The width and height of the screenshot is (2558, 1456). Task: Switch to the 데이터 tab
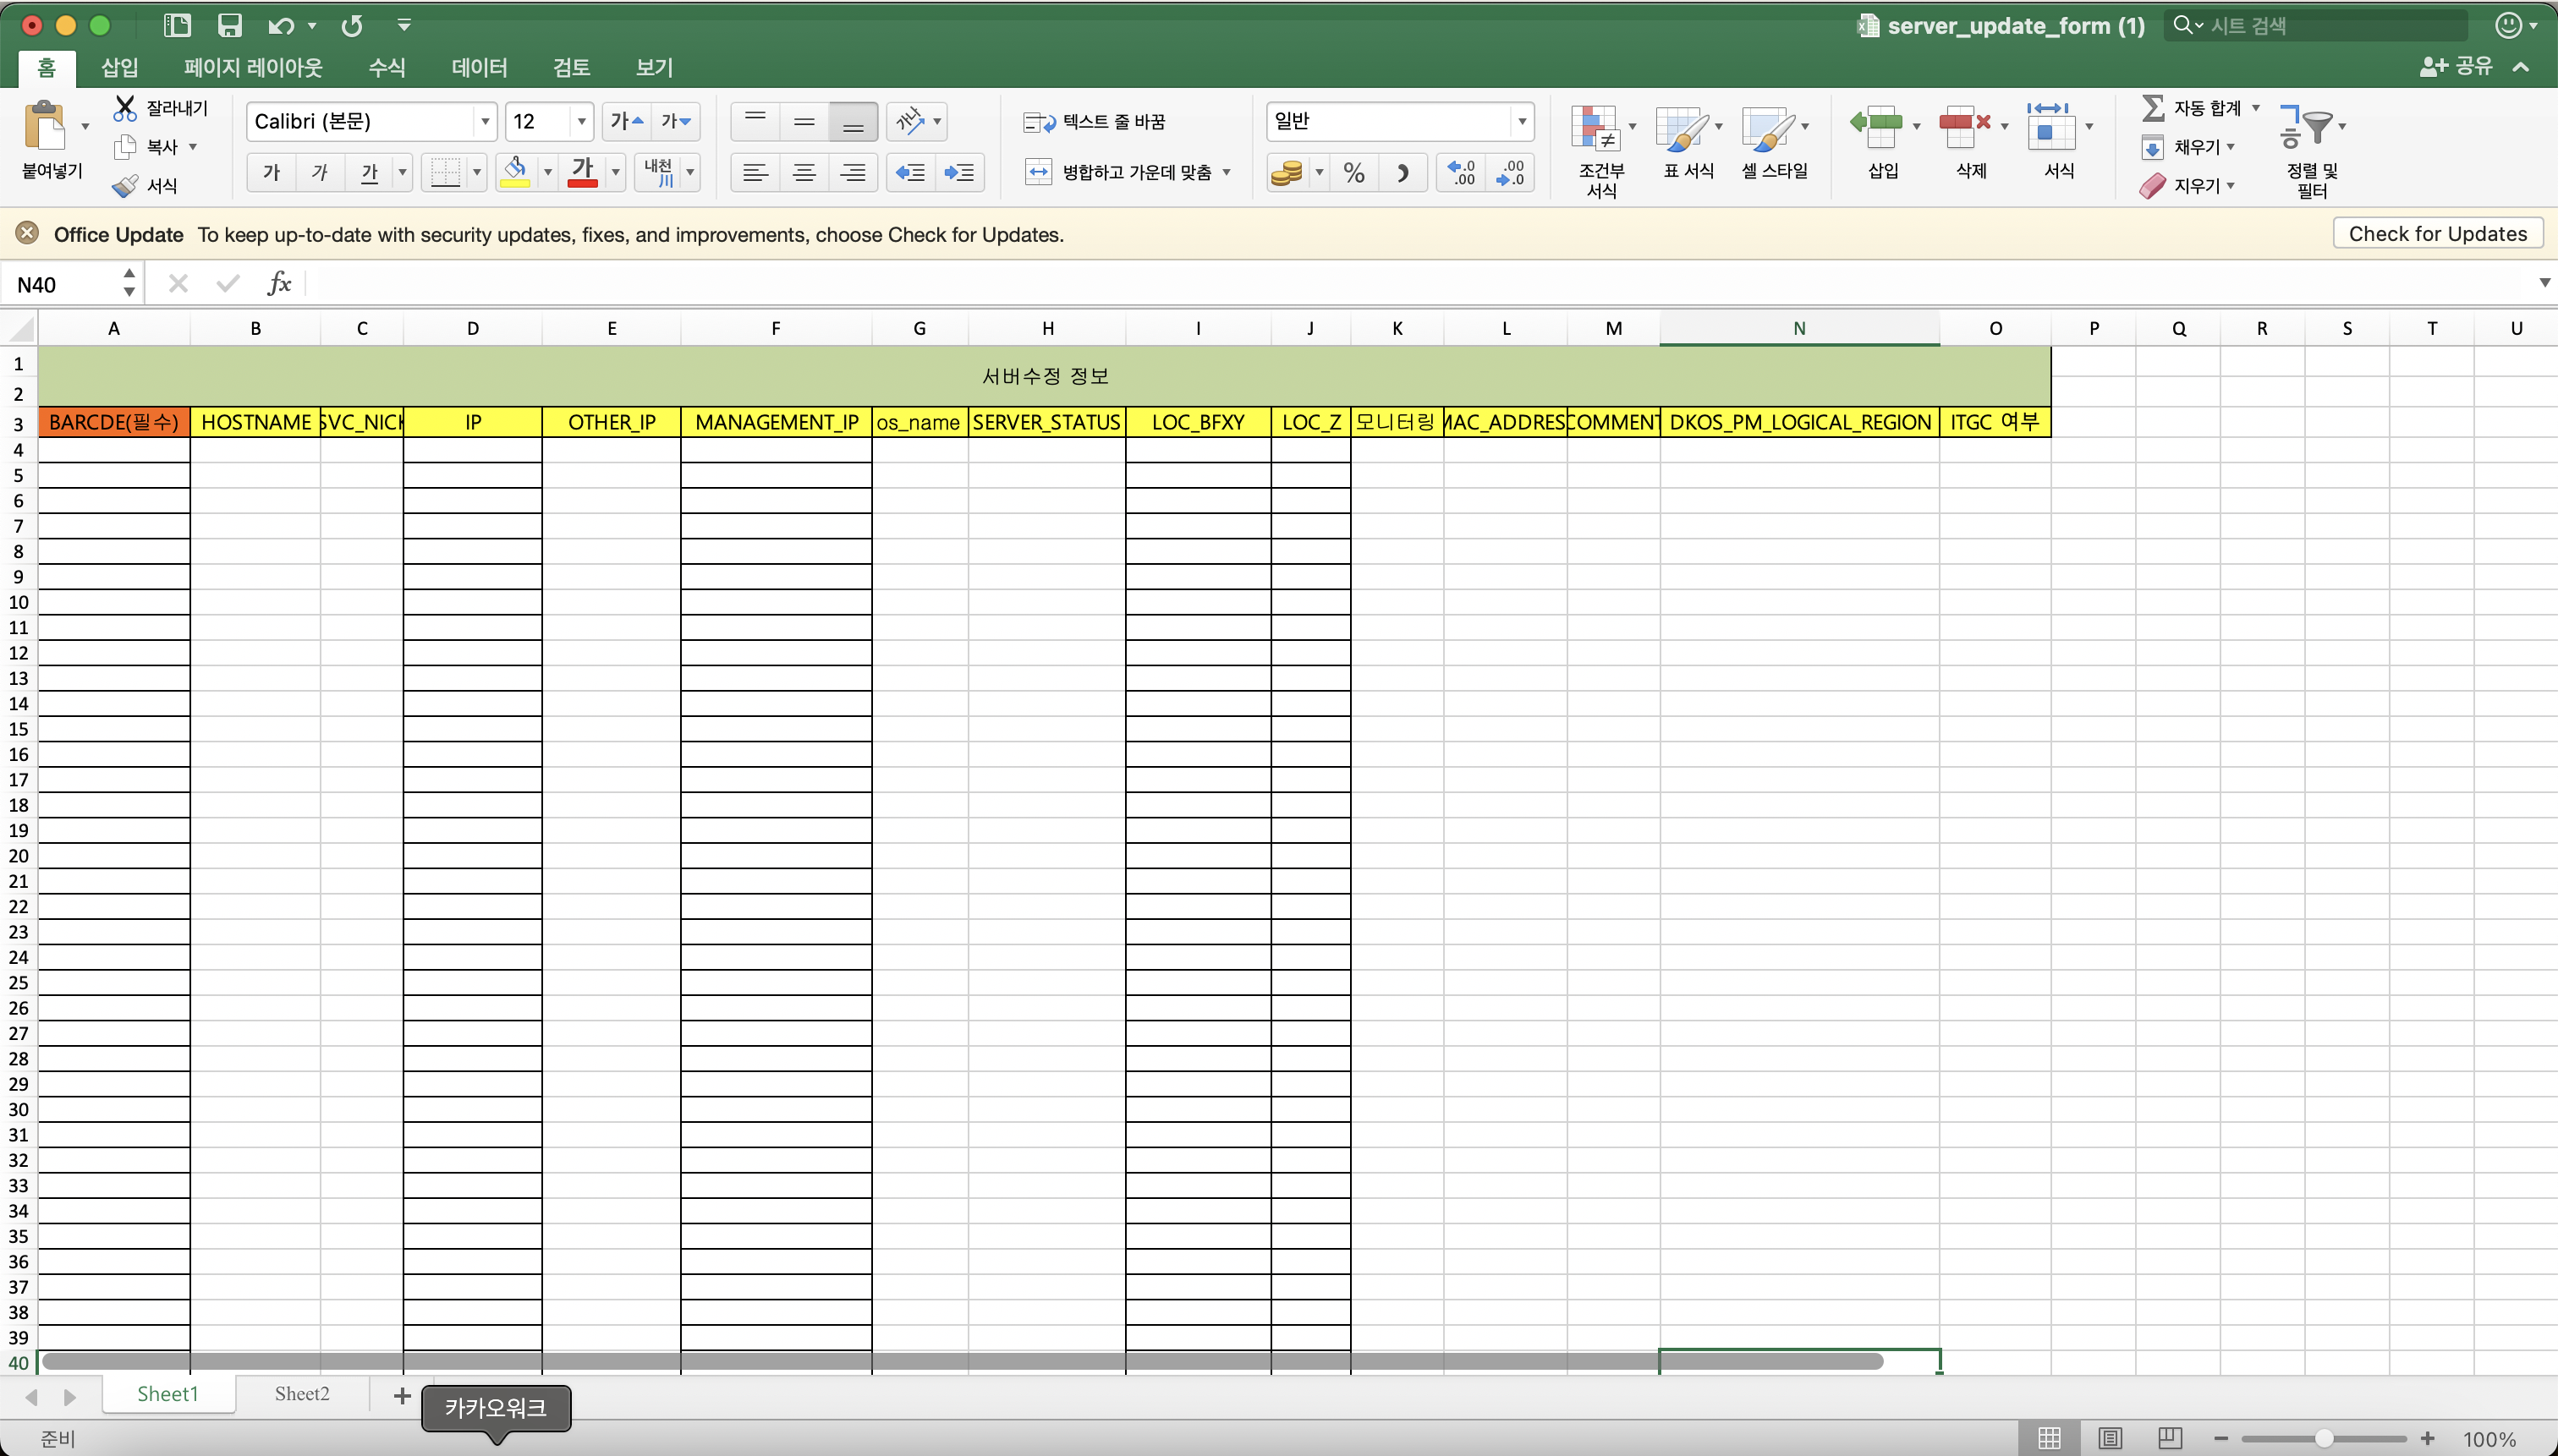pos(479,67)
